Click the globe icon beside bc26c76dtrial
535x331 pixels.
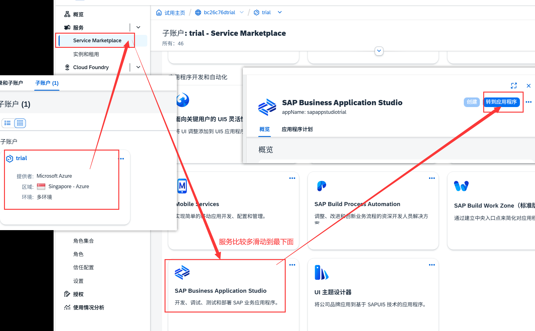(198, 12)
